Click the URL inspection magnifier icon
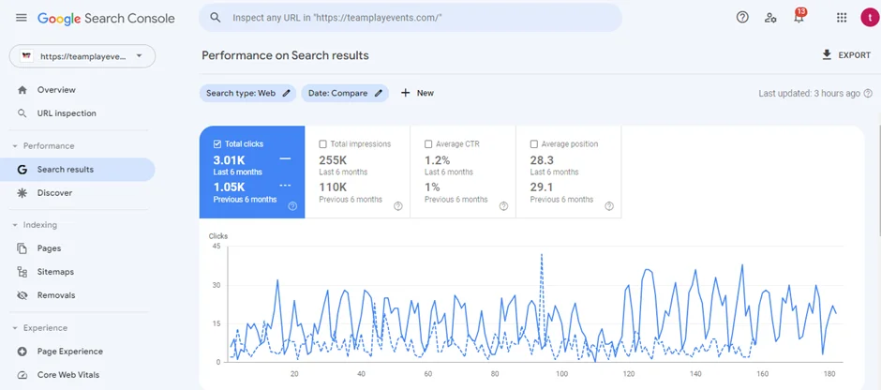881x390 pixels. coord(22,113)
